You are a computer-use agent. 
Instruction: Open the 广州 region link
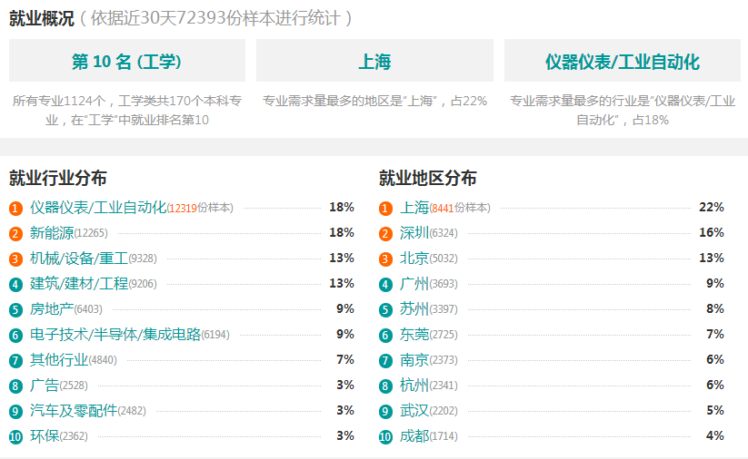[x=414, y=283]
